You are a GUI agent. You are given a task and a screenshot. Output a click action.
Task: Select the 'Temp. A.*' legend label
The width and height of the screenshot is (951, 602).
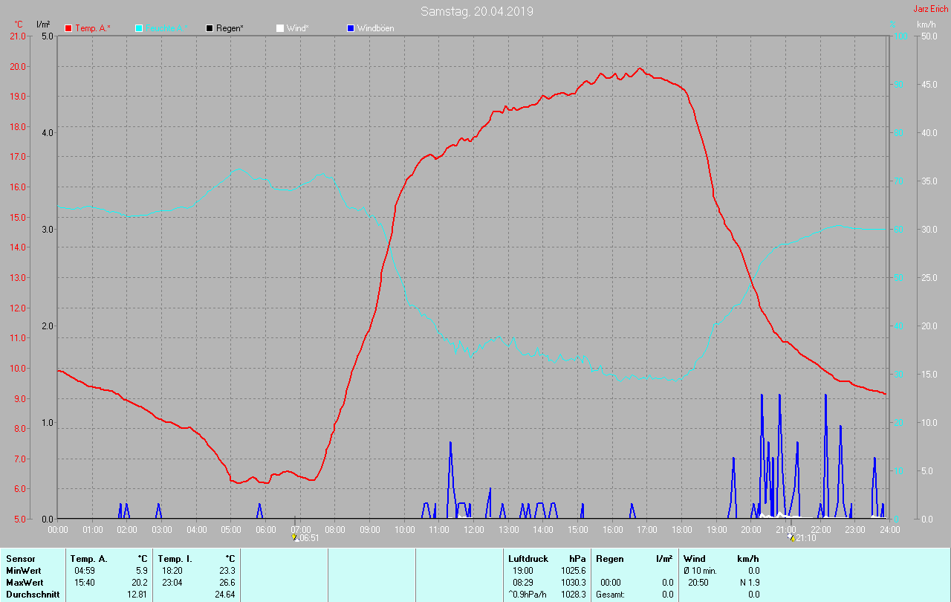(x=93, y=28)
